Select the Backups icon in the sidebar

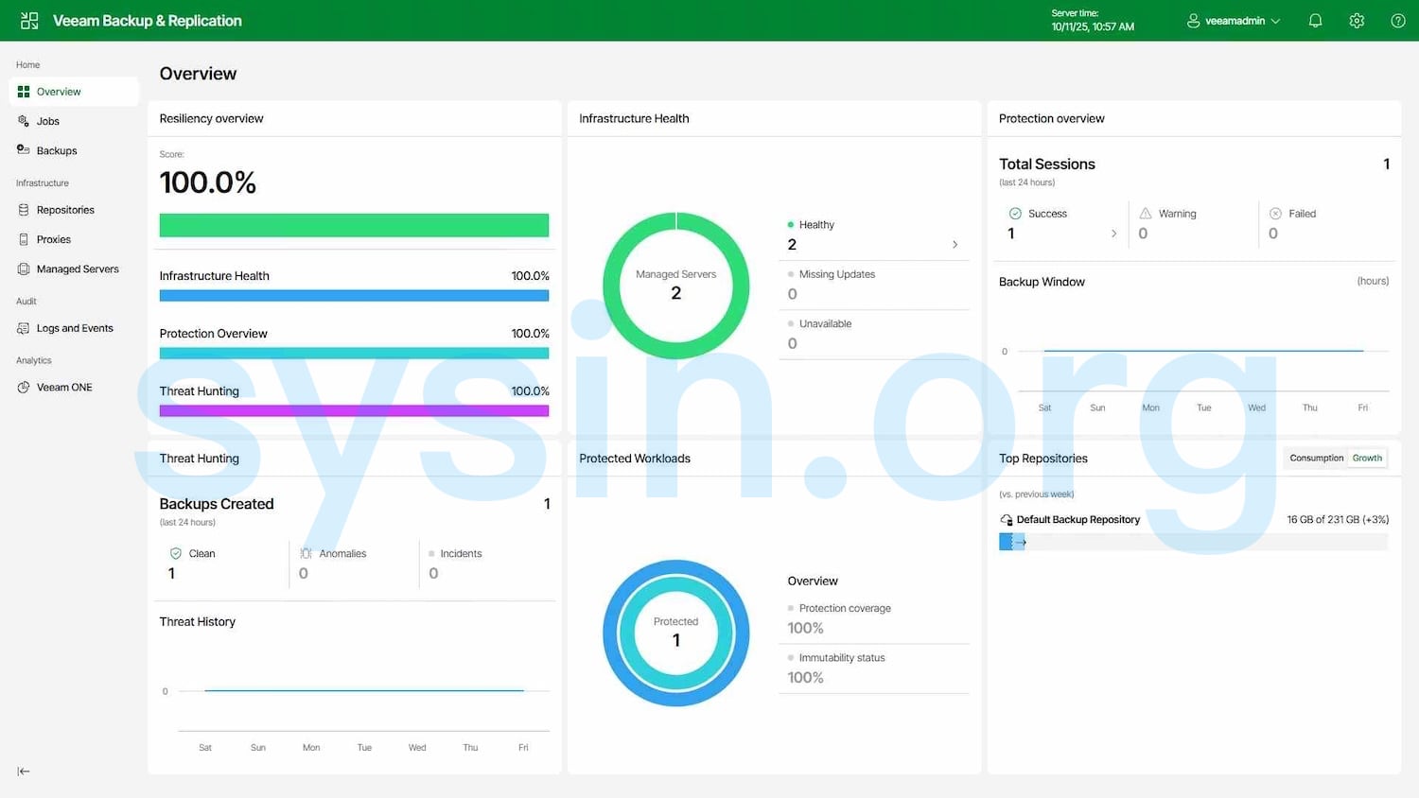(22, 150)
